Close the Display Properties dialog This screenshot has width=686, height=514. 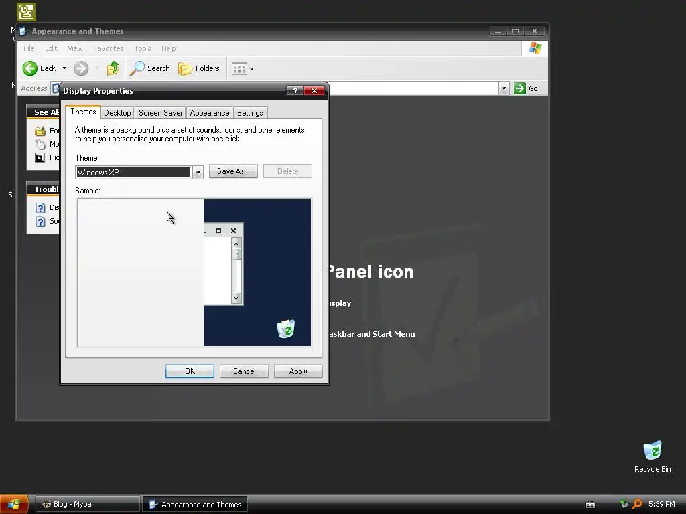314,90
